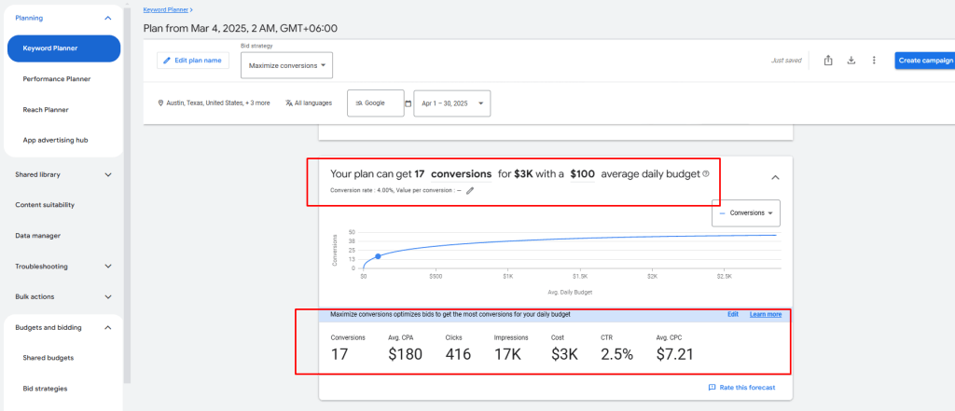Expand the Shared library section
955x411 pixels.
pyautogui.click(x=108, y=174)
